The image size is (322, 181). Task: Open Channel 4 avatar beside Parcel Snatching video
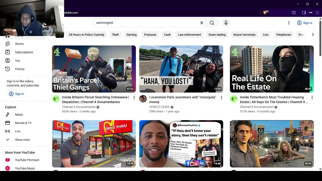56,99
